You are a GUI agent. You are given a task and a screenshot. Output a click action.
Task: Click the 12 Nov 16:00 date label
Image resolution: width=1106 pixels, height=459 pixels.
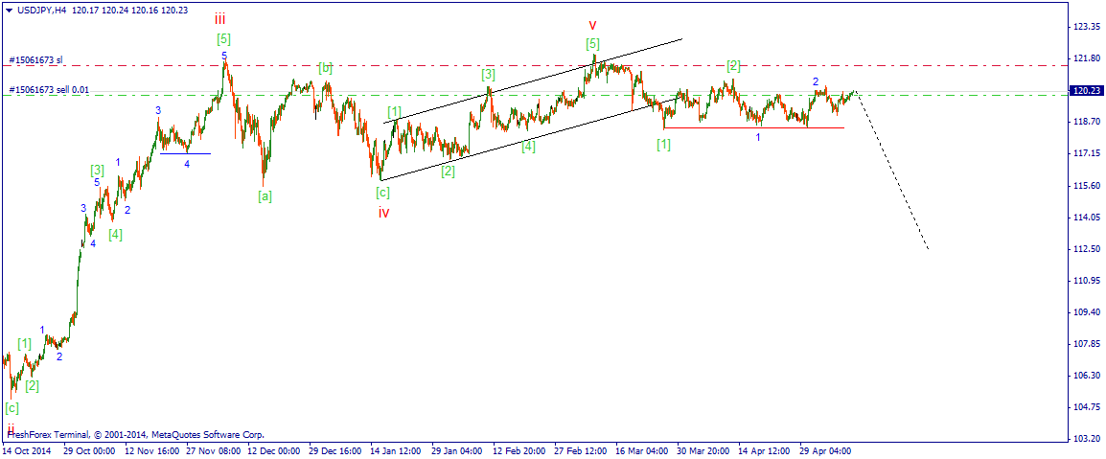coord(151,449)
